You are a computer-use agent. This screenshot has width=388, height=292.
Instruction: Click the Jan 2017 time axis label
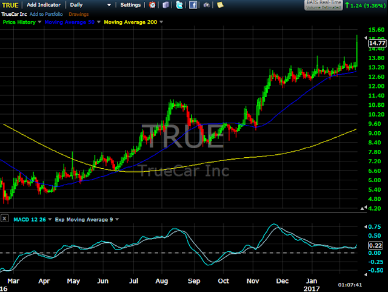click(312, 285)
